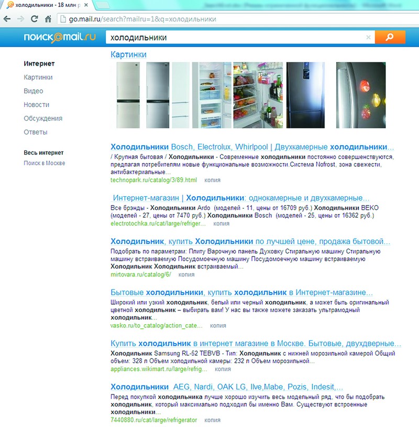Open second grey two-door refrigerator thumbnail
Screen dimensions: 419x427
coord(158,95)
